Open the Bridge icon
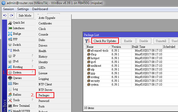The width and height of the screenshot is (178, 112). [10, 34]
